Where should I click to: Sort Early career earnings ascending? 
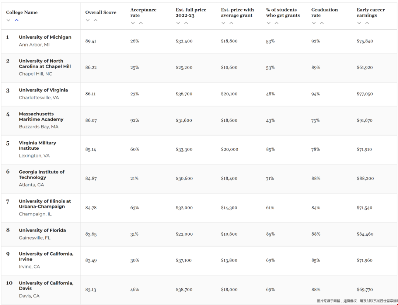point(367,23)
